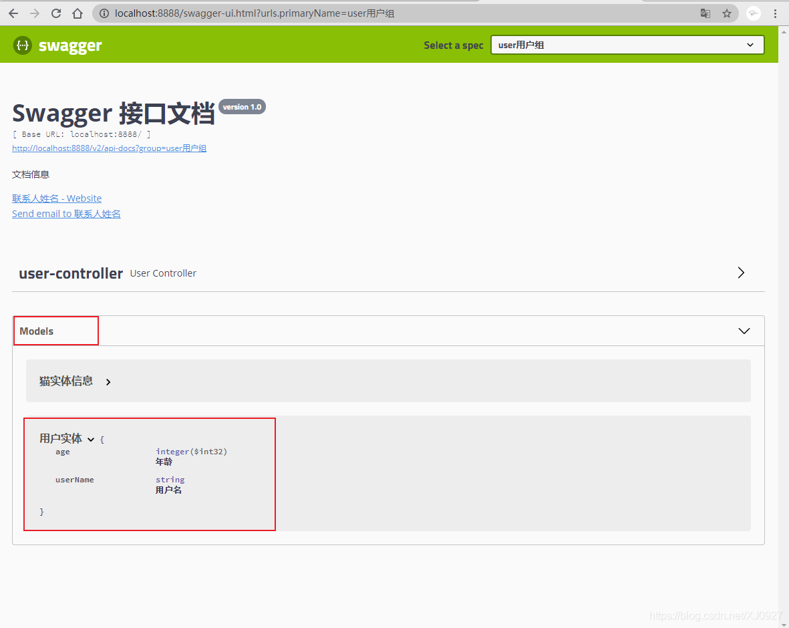789x628 pixels.
Task: Click the user-controller heading
Action: point(71,273)
